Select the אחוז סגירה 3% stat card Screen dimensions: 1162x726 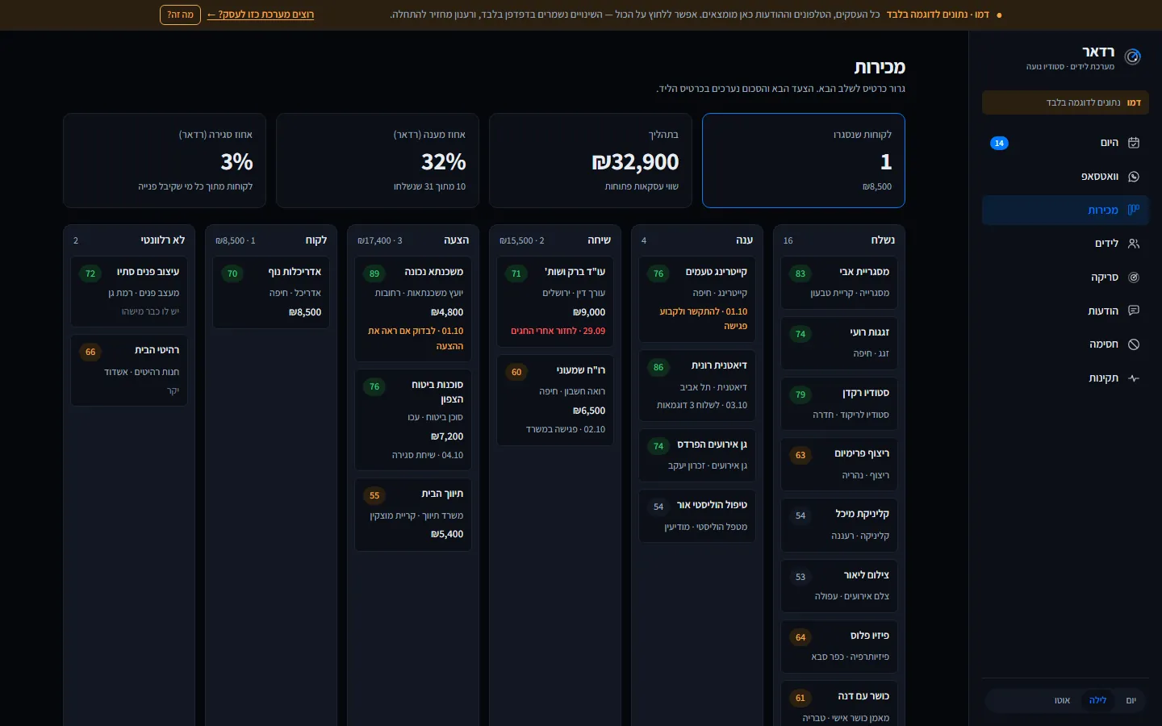[x=165, y=161]
